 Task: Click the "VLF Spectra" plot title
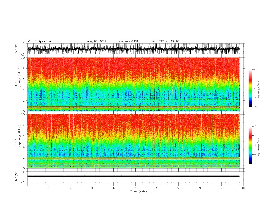[x=39, y=41]
